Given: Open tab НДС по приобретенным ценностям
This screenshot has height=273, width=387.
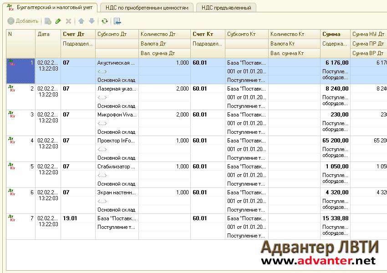Looking at the screenshot, I should pyautogui.click(x=147, y=8).
